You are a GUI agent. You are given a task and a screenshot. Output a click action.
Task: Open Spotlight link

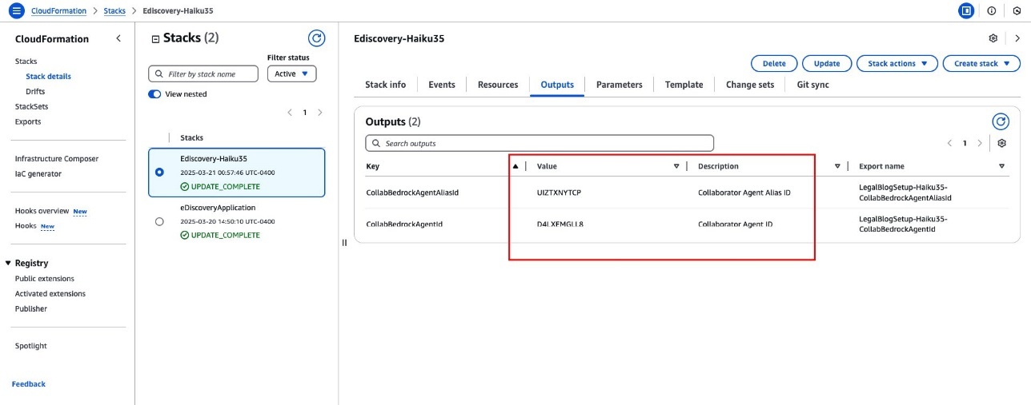click(31, 346)
